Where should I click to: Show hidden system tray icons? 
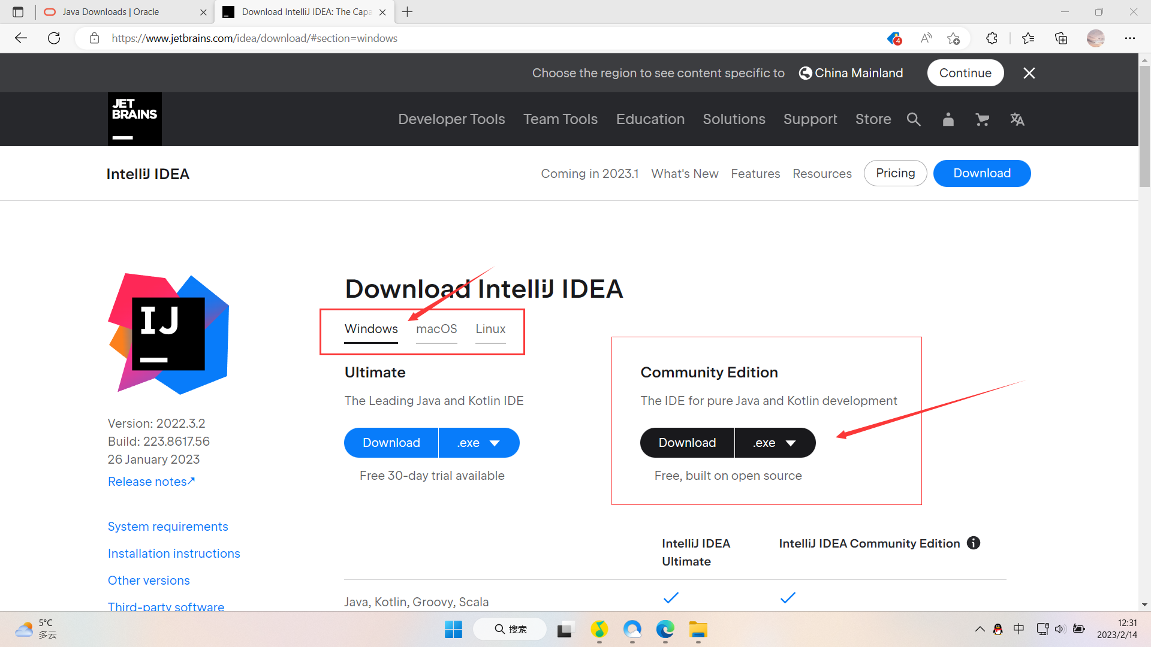(x=980, y=629)
